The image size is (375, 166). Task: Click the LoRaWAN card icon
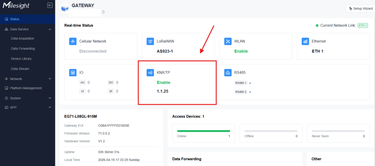(150, 41)
